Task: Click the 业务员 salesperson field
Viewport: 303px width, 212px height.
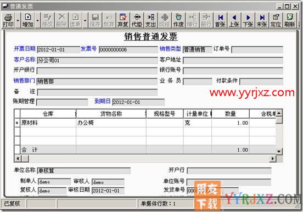Action: click(x=197, y=81)
